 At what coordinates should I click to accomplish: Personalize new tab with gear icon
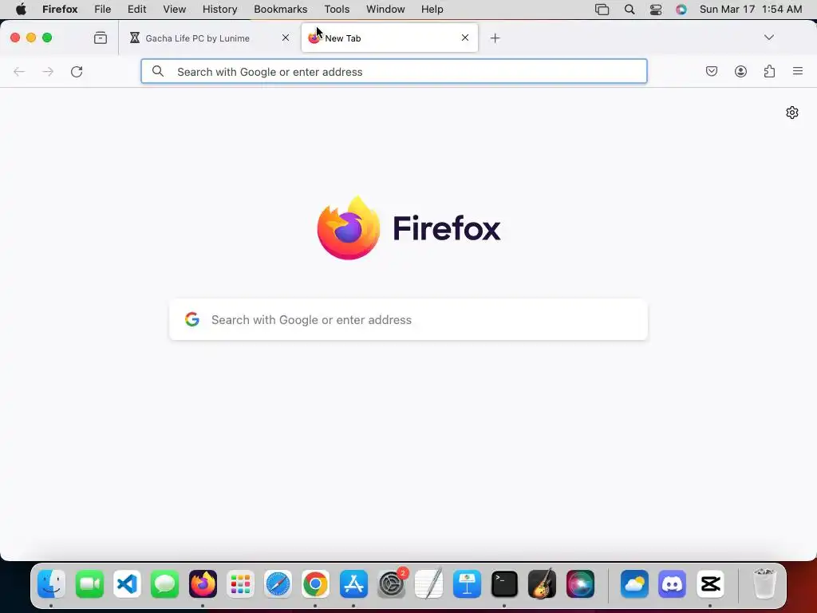792,113
